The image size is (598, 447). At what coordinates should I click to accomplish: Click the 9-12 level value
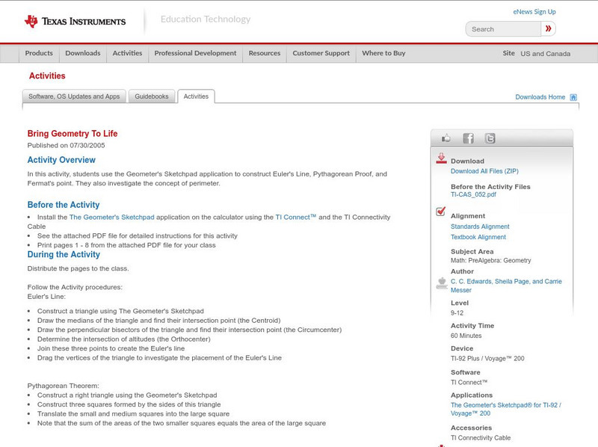(x=457, y=313)
